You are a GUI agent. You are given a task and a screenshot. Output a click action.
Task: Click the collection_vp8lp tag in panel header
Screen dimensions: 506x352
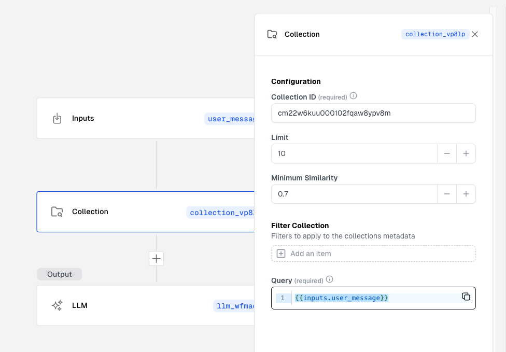(435, 34)
